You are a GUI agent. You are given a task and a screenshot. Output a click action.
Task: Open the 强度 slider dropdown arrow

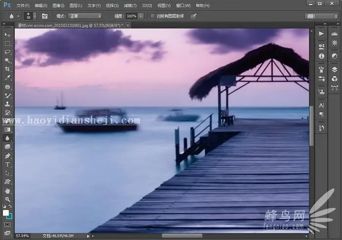pos(141,16)
